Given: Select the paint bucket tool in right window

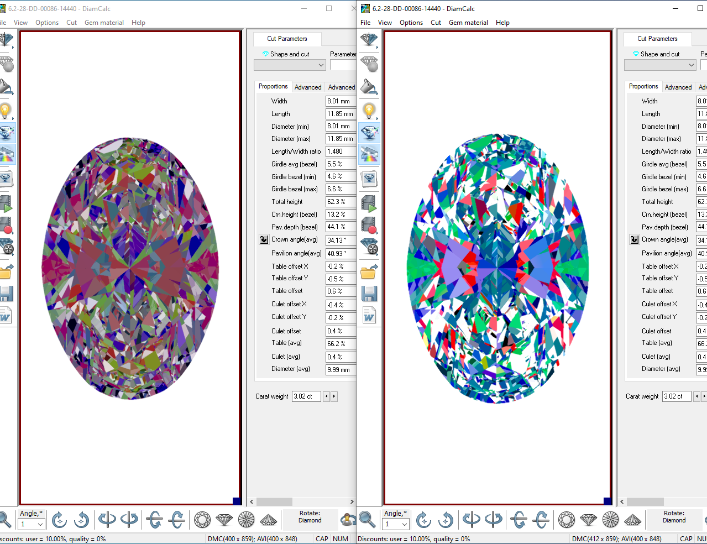Looking at the screenshot, I should [369, 87].
